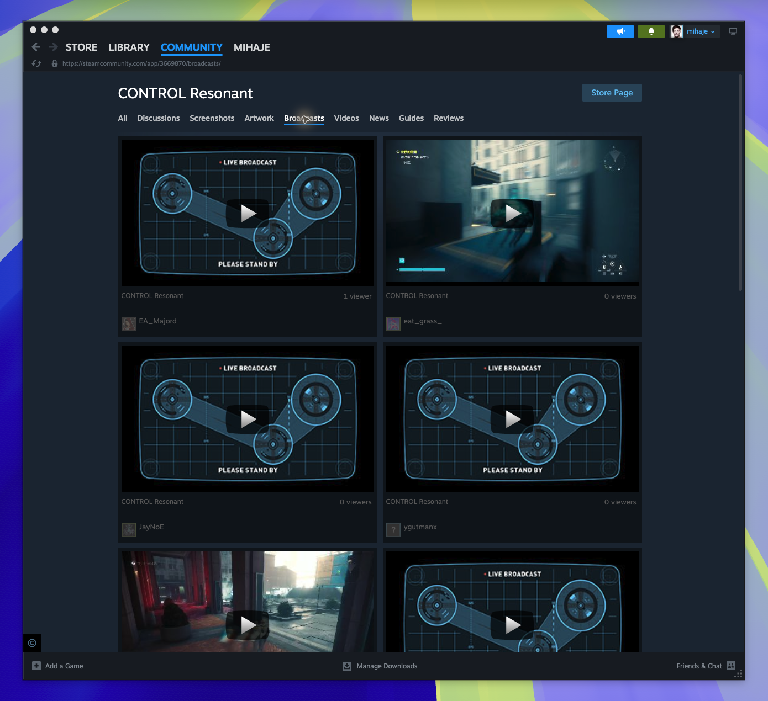
Task: Click the Manage Downloads icon
Action: 347,666
